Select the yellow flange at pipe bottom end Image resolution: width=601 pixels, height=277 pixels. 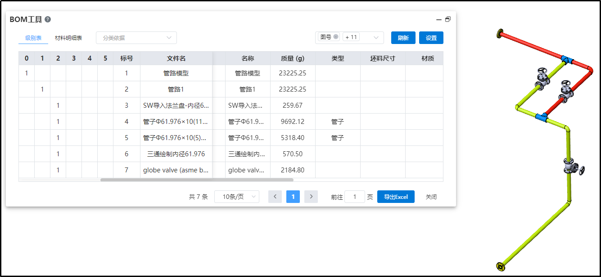coord(500,267)
